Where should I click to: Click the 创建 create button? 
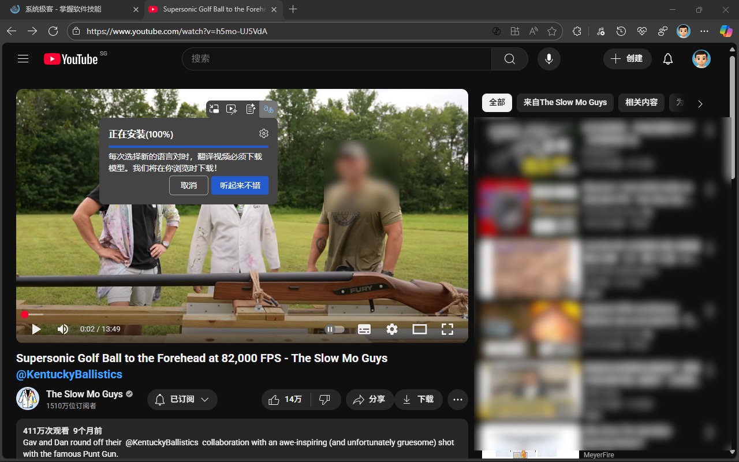tap(628, 59)
